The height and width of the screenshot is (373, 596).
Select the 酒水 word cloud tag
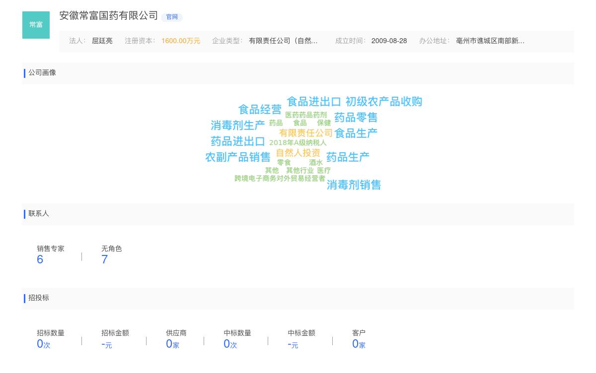click(x=316, y=162)
